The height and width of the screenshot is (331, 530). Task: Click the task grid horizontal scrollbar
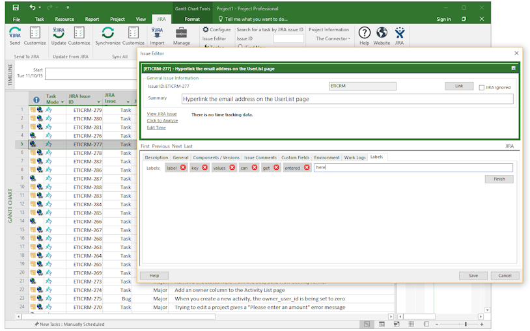(x=119, y=317)
